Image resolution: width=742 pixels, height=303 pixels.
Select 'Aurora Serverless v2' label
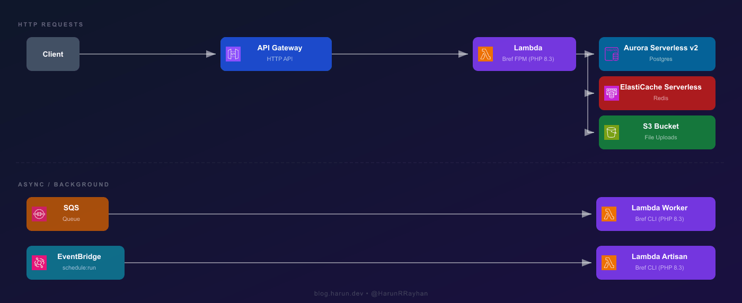661,48
